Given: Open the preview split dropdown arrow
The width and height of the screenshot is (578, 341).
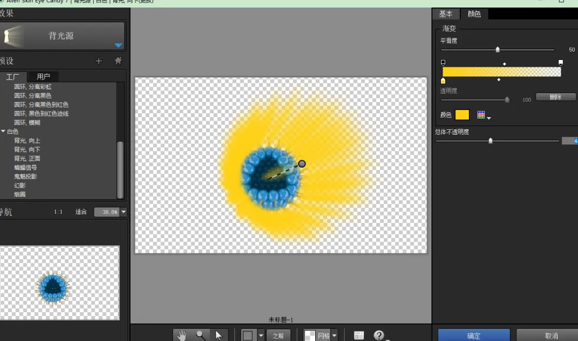Looking at the screenshot, I should pyautogui.click(x=261, y=336).
